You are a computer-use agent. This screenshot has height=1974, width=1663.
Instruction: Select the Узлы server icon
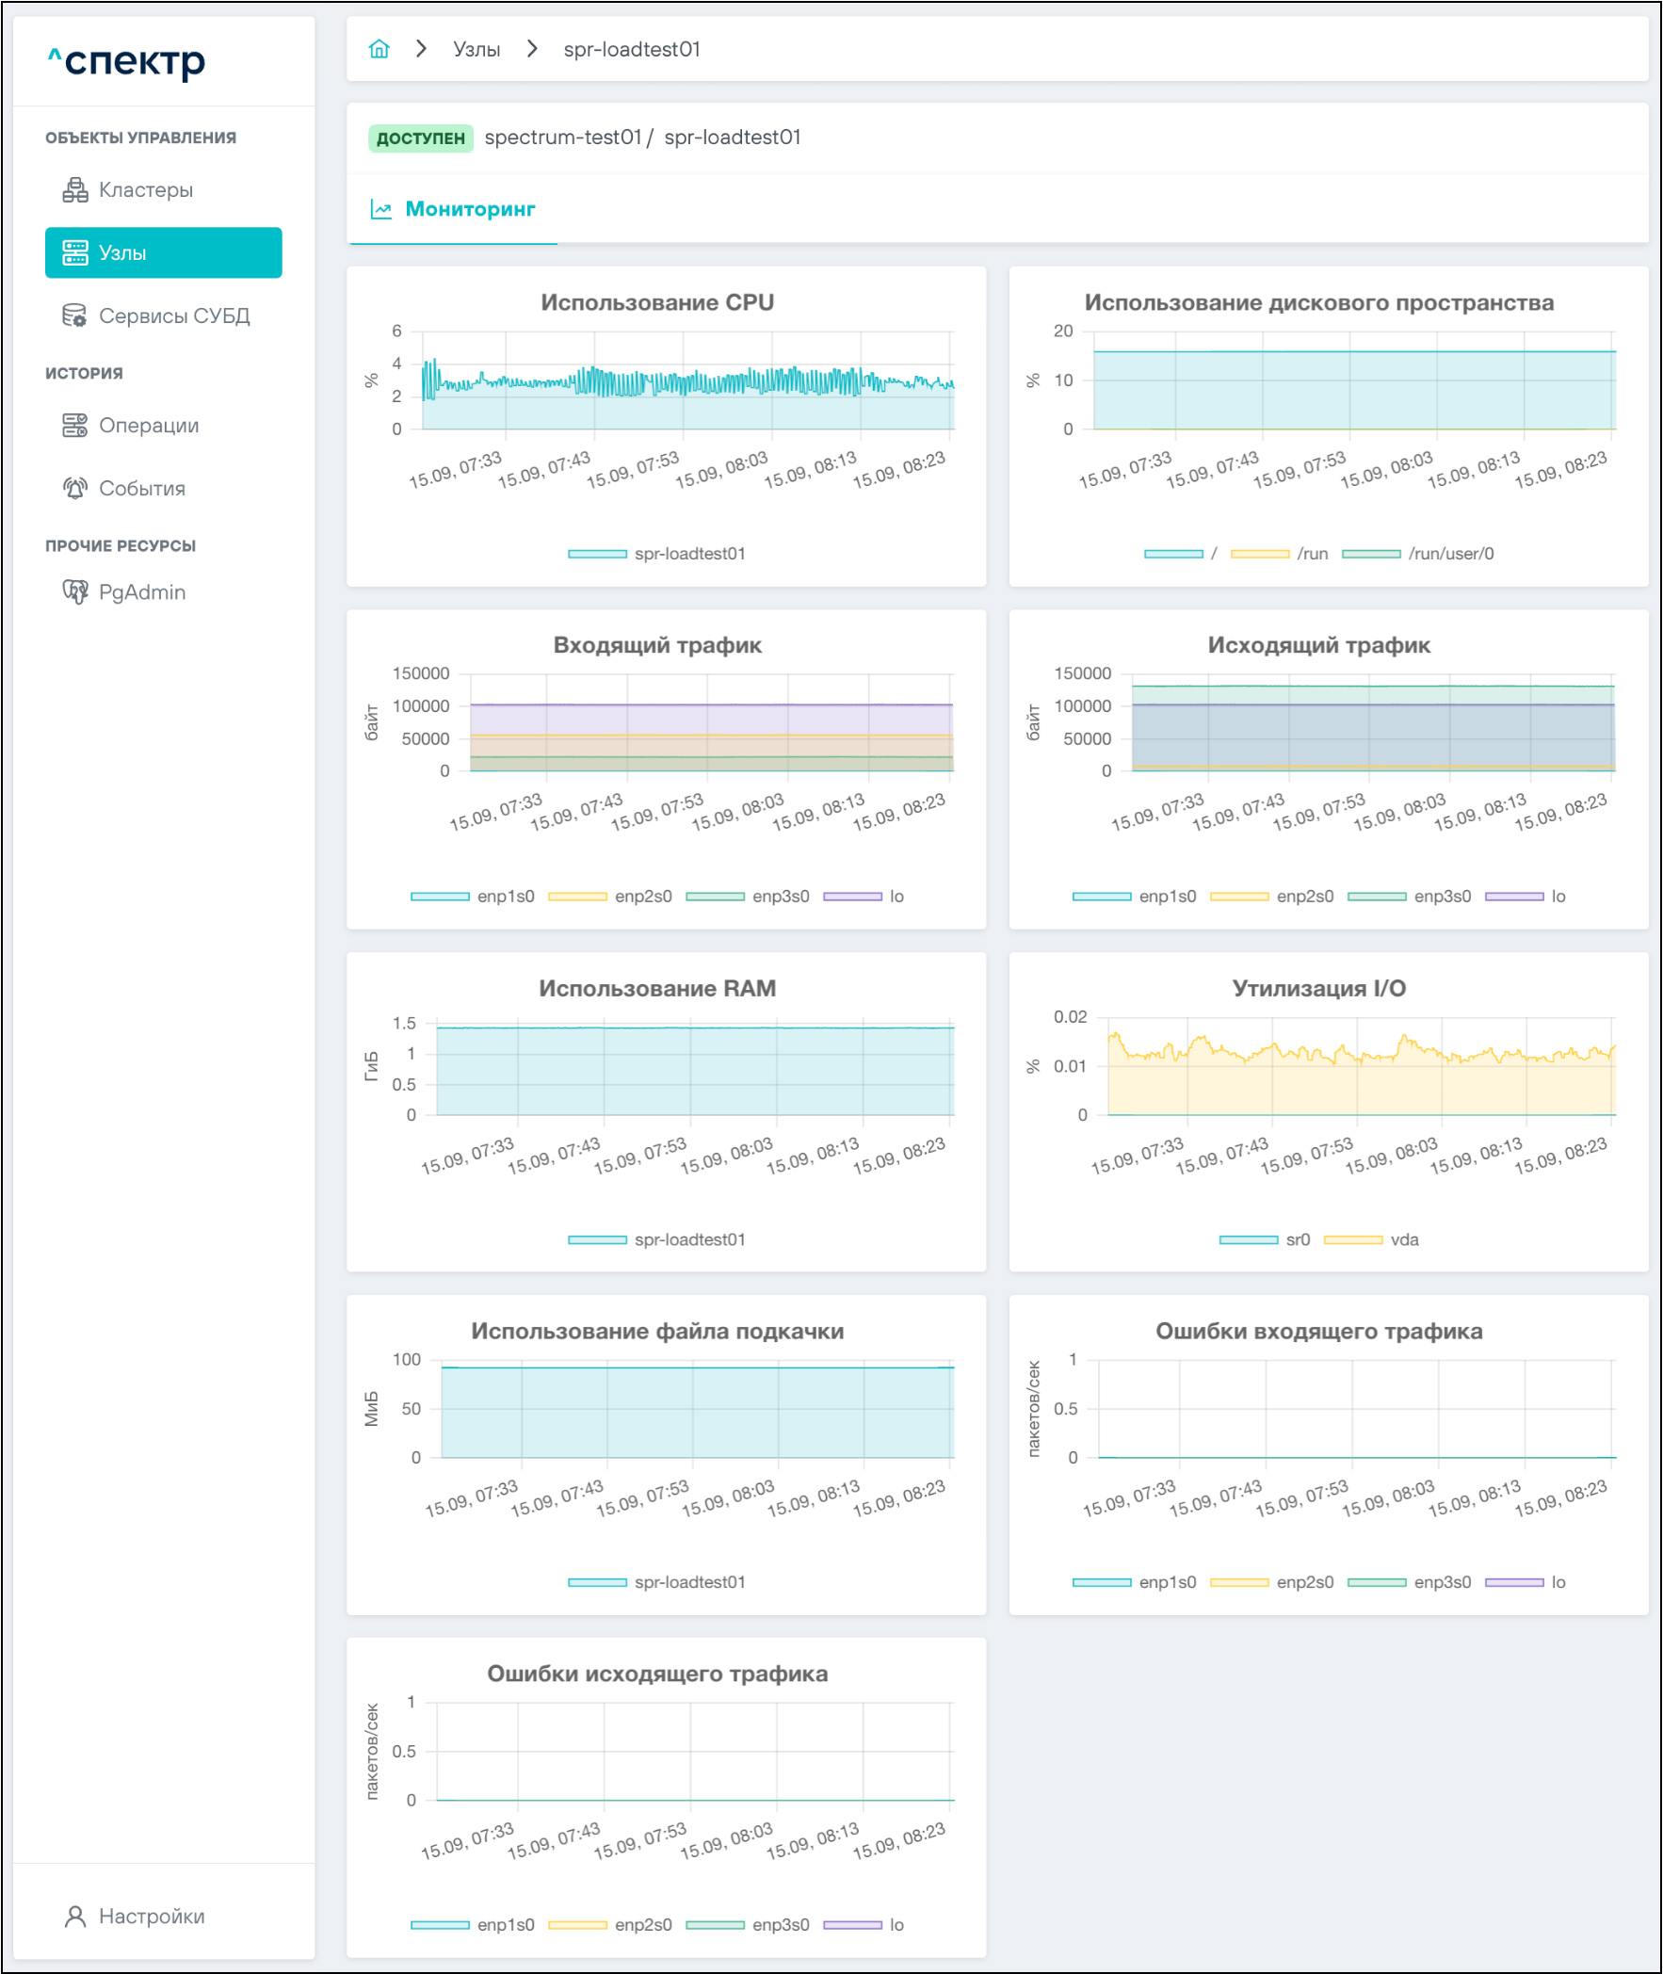74,252
